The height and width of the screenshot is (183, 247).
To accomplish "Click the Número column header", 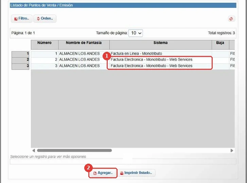I will click(45, 45).
